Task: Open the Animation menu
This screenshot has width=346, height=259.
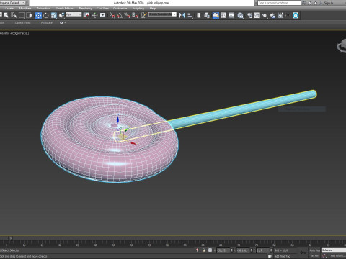Action: (44, 9)
